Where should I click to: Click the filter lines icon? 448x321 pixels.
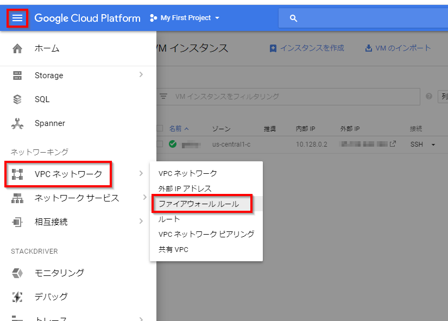coord(163,96)
